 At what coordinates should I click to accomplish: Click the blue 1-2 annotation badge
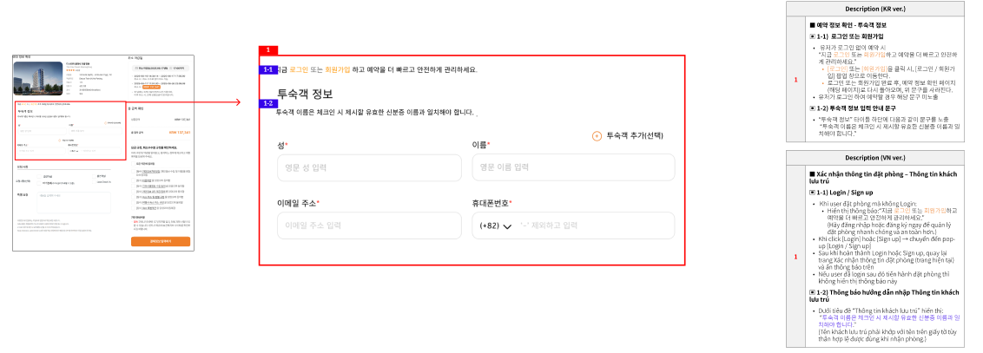coord(268,103)
